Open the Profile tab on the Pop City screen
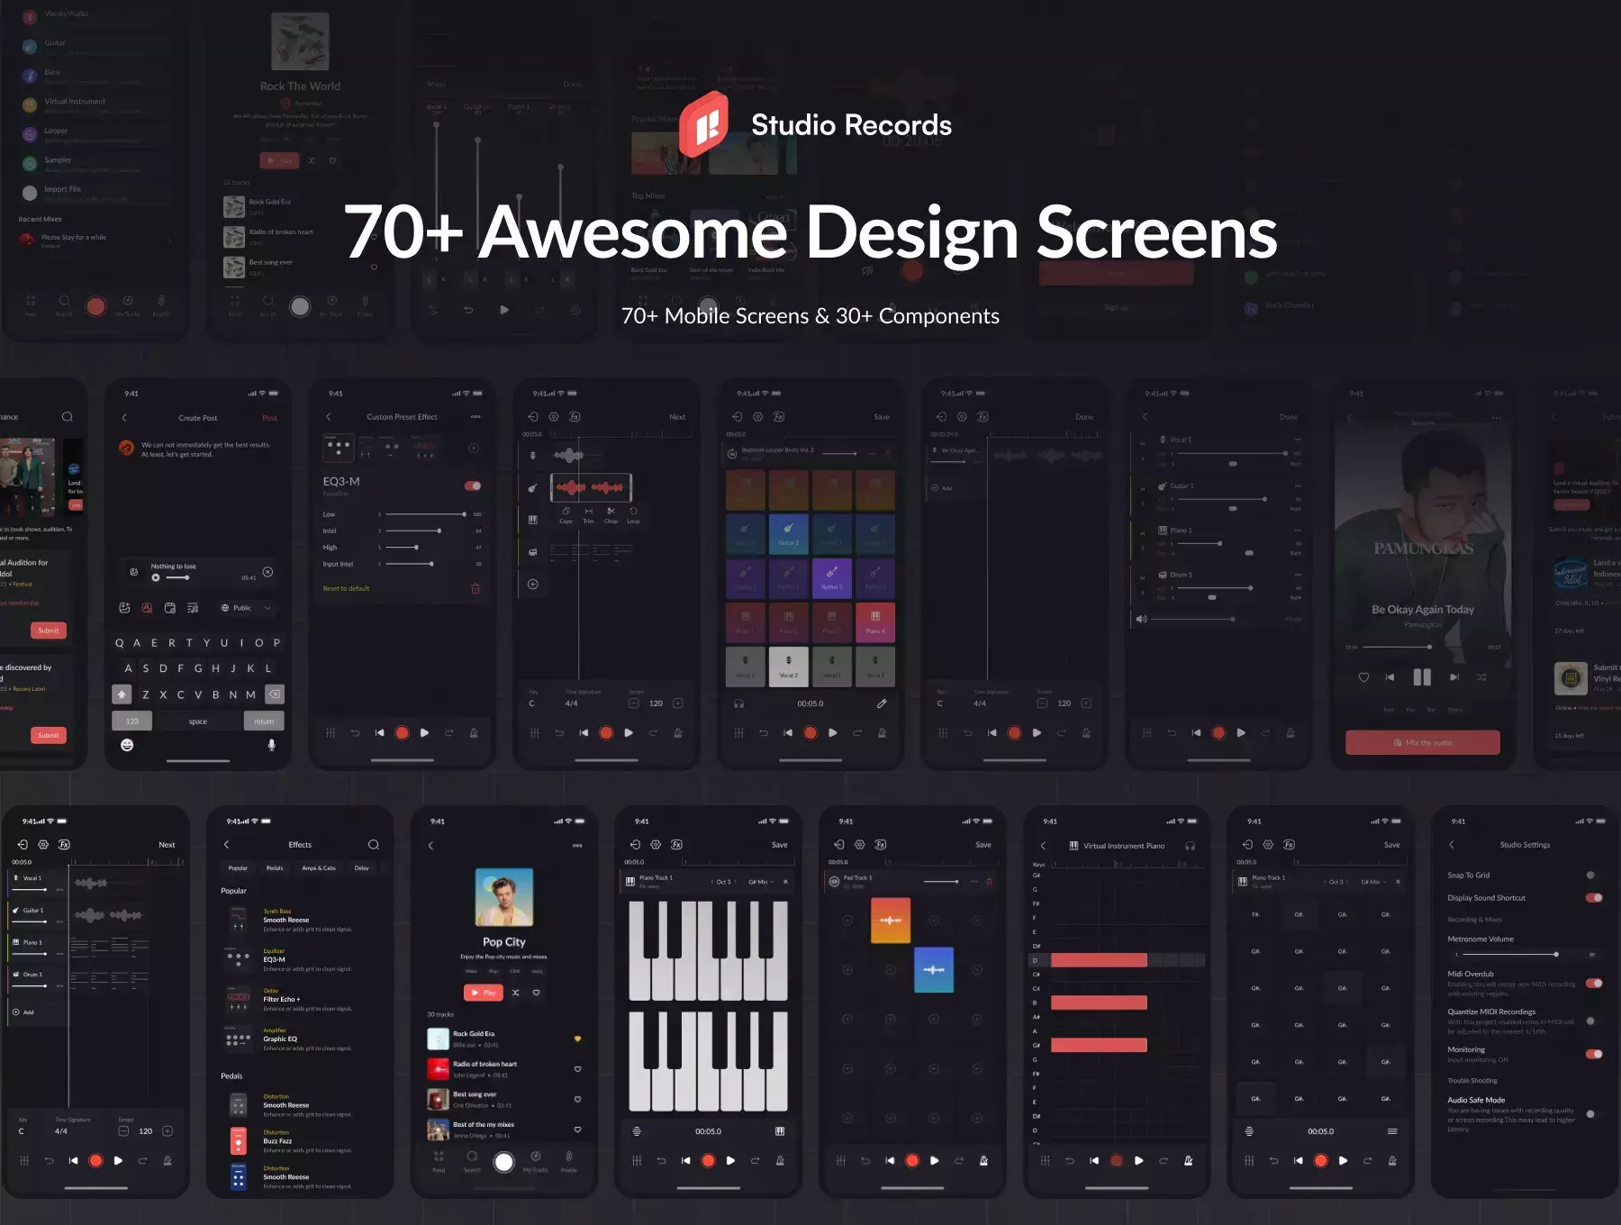This screenshot has width=1621, height=1225. pos(569,1161)
